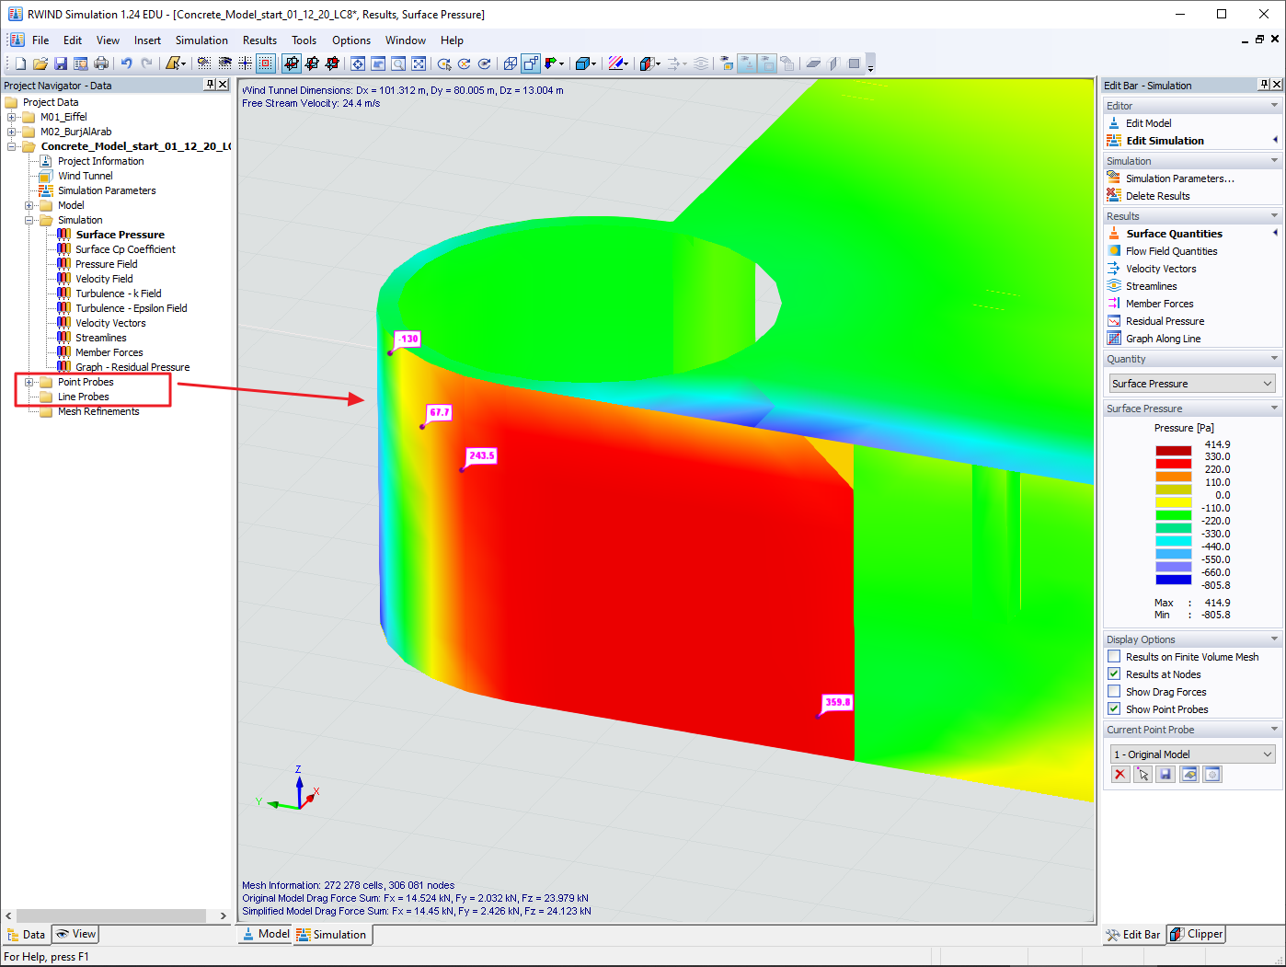The width and height of the screenshot is (1286, 967).
Task: Open the Quantity dropdown showing Surface Pressure
Action: pos(1190,383)
